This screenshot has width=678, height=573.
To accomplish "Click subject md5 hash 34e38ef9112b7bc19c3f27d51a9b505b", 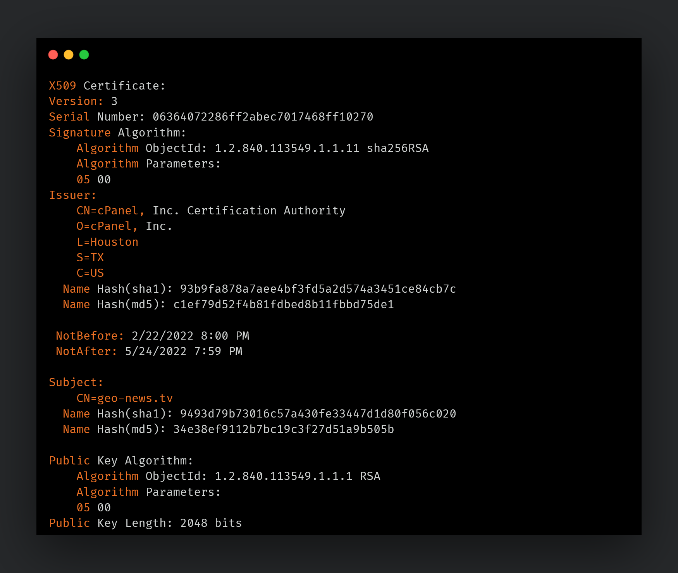I will coord(284,429).
